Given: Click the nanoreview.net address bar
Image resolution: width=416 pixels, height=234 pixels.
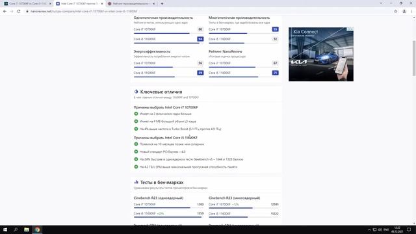Looking at the screenshot, I should point(209,12).
